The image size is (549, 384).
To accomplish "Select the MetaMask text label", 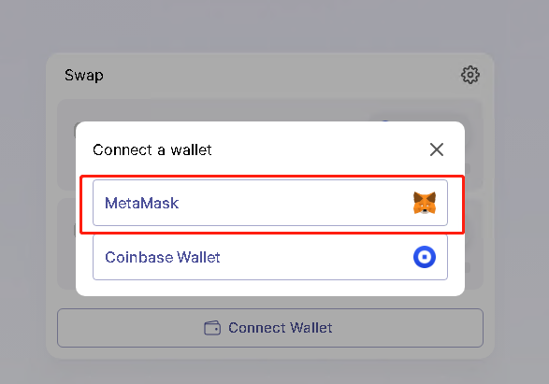I will [142, 203].
